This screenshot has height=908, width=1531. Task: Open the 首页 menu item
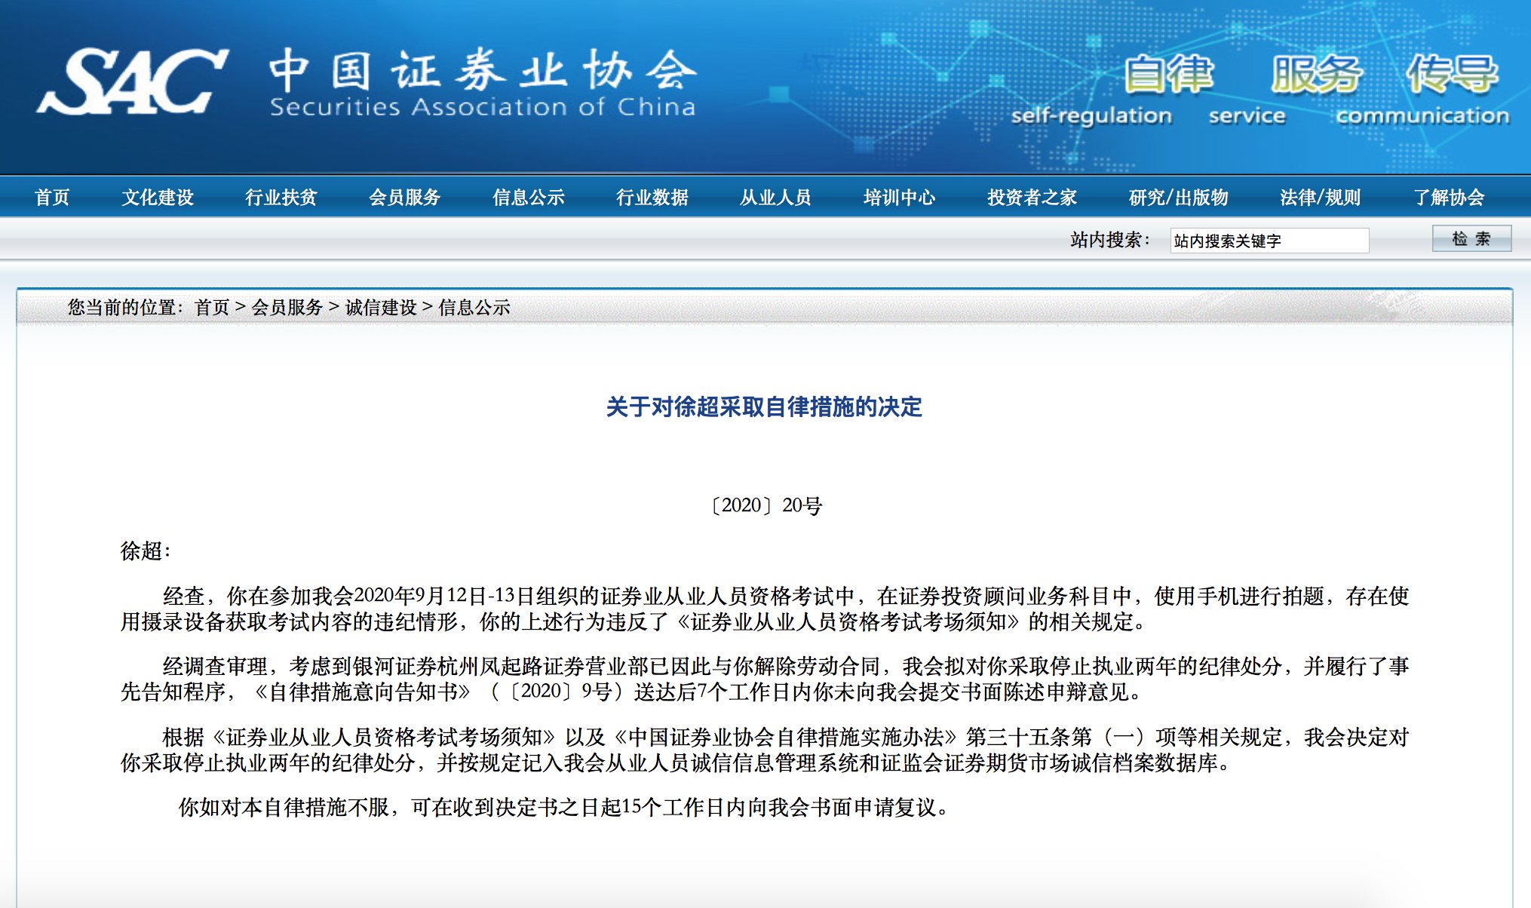click(52, 198)
